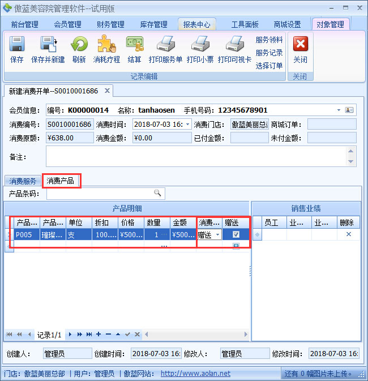Open the www.aolan.net website link

coord(195,374)
